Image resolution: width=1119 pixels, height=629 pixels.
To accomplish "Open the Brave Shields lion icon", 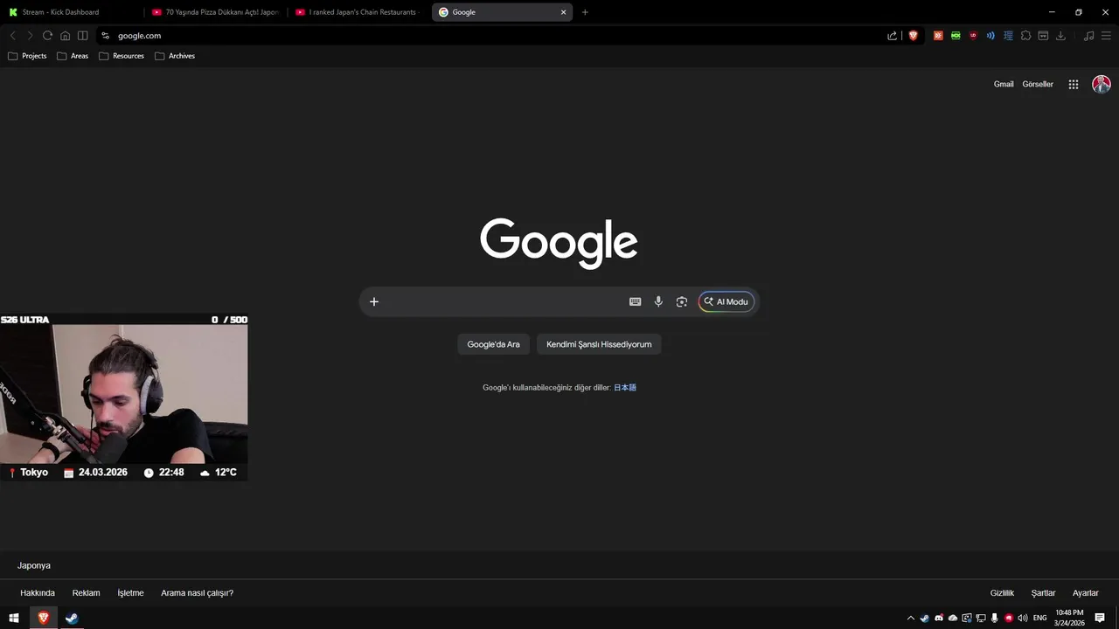I will pos(913,36).
